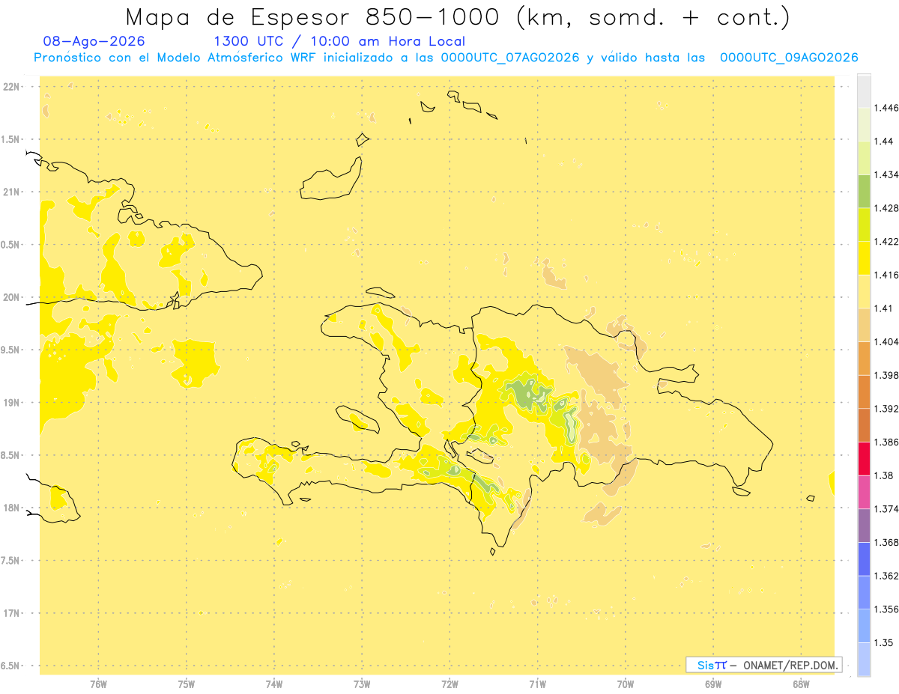Image resolution: width=899 pixels, height=694 pixels.
Task: Click the 70W longitude axis label
Action: point(626,684)
